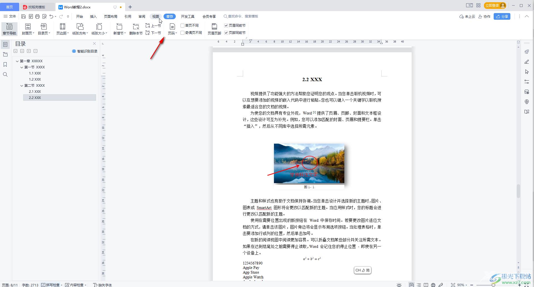Click the 分享 share button
This screenshot has height=287, width=534.
coord(502,16)
